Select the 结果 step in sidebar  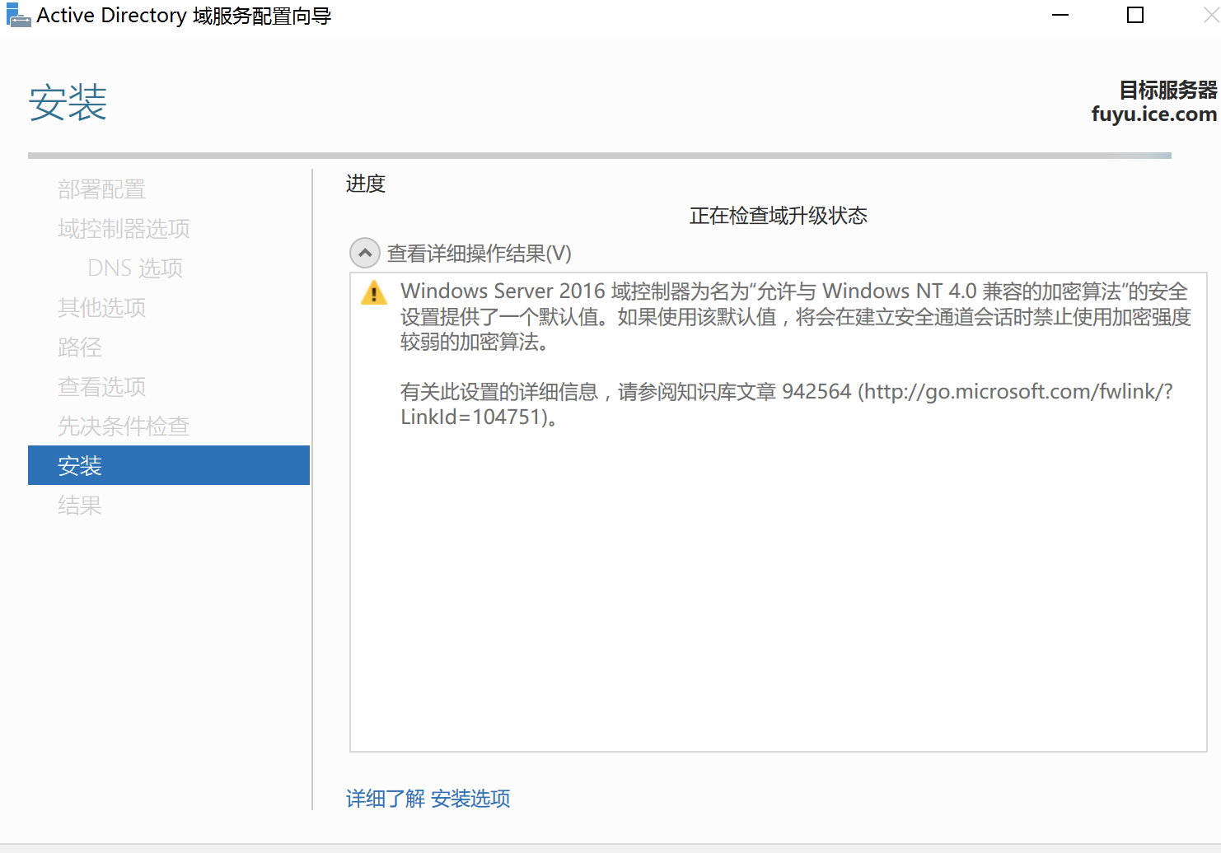pyautogui.click(x=80, y=505)
